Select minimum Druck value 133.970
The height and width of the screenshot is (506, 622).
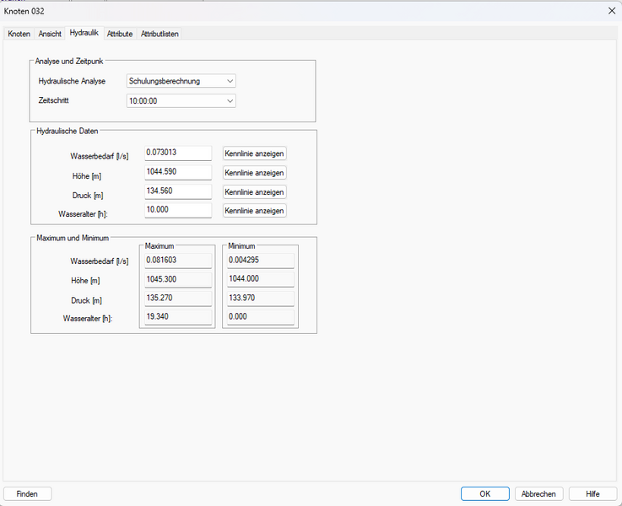tap(261, 299)
